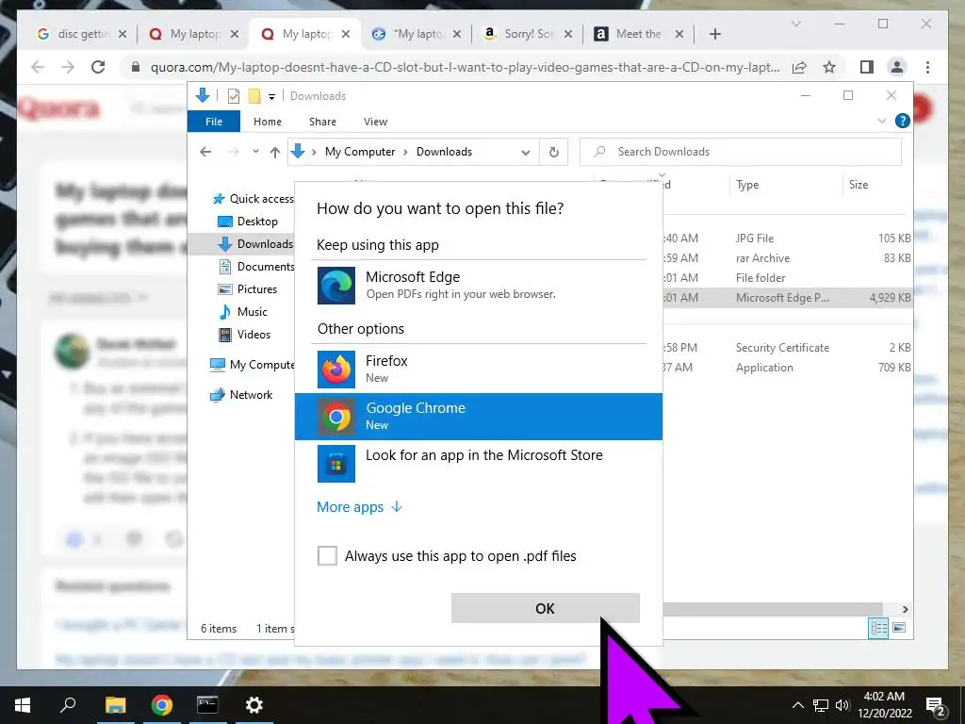Select the JPG File row
965x724 pixels.
[787, 239]
